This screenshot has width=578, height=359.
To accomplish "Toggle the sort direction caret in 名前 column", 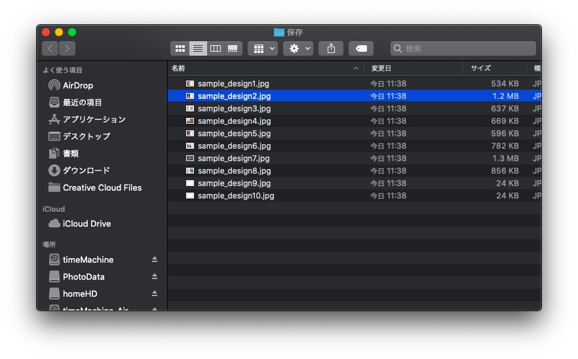I will tap(356, 68).
